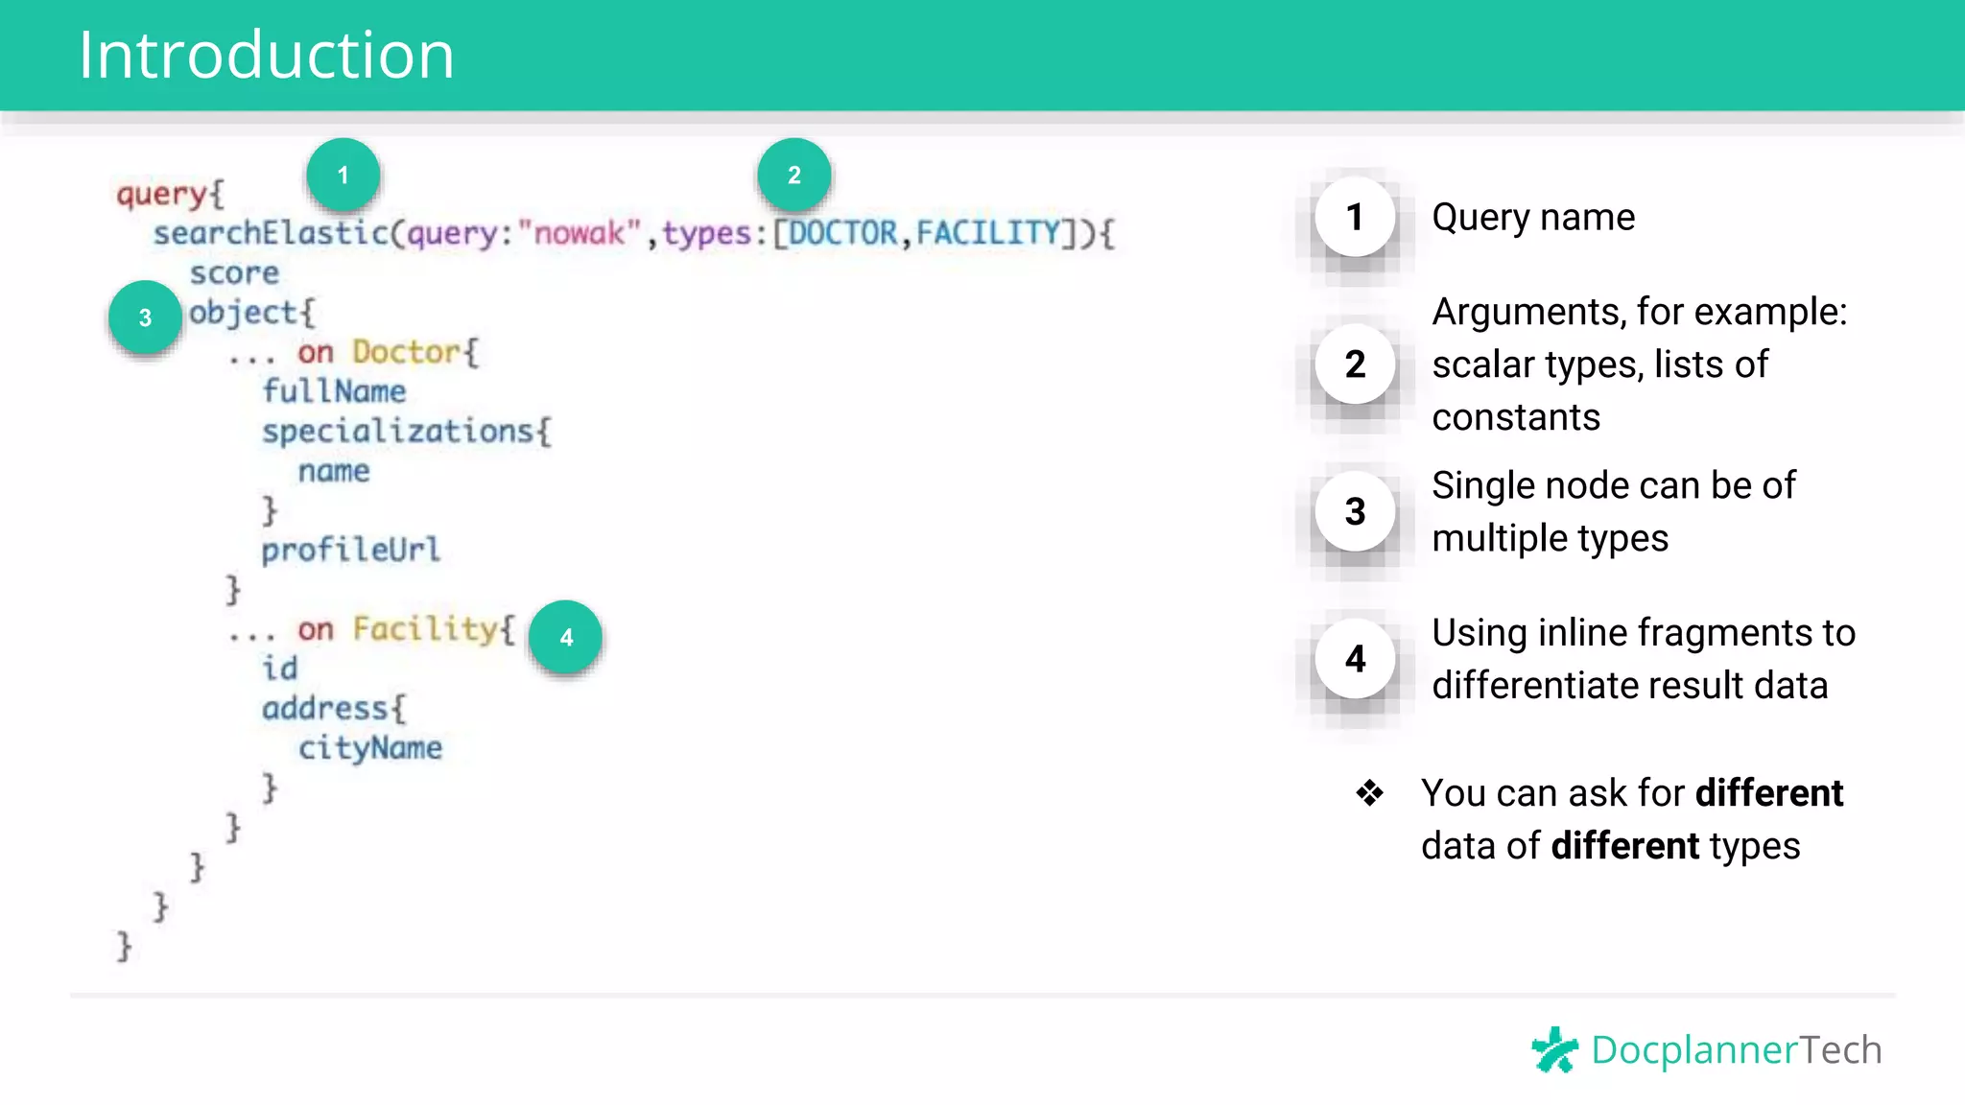The width and height of the screenshot is (1965, 1105).
Task: Click the 'query:' argument inside searchElastic
Action: coord(459,233)
